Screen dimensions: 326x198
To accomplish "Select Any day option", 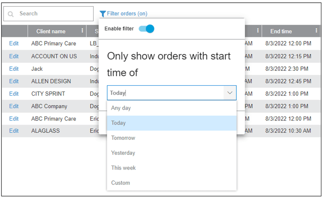I will pyautogui.click(x=121, y=108).
